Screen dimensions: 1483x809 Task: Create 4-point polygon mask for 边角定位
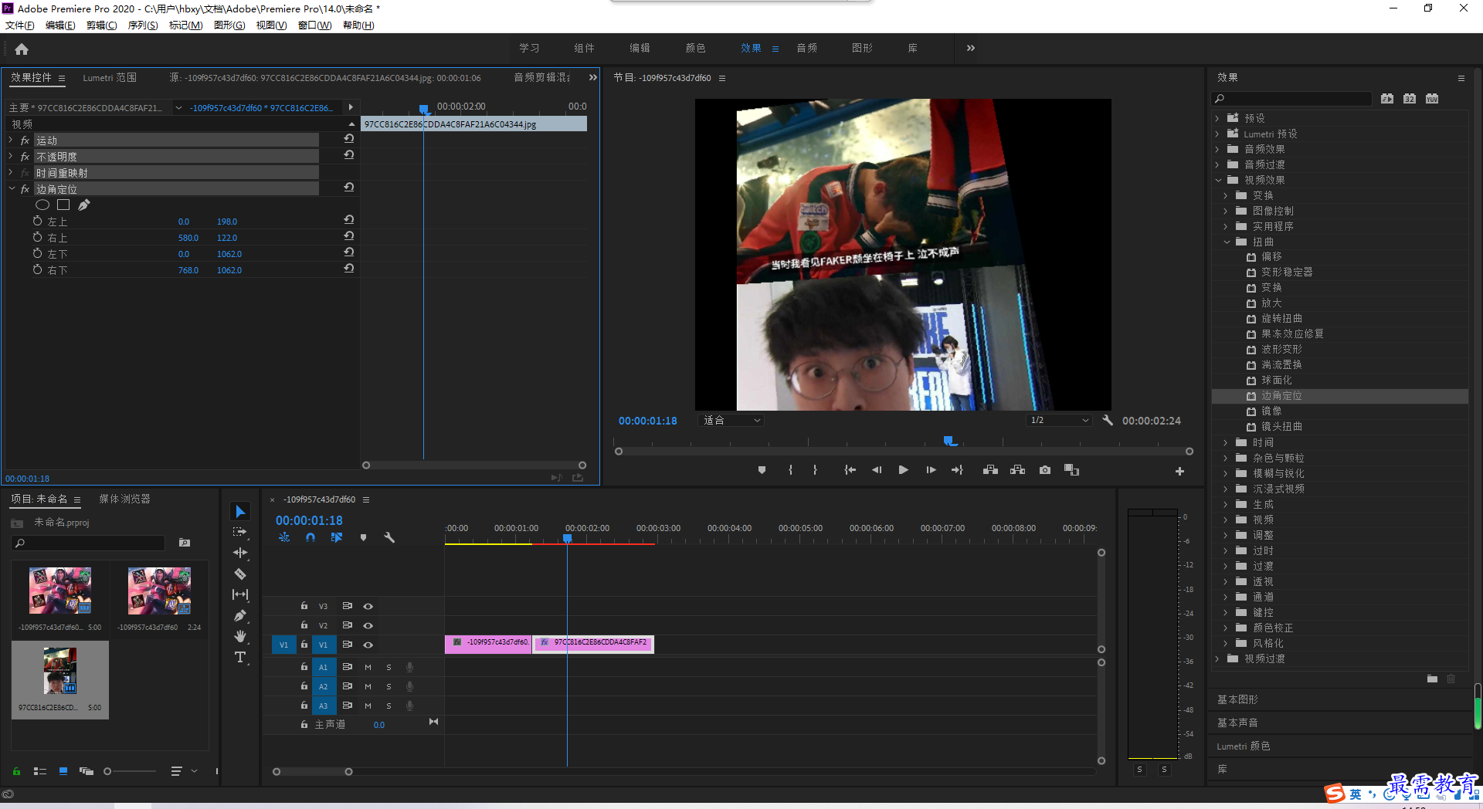click(63, 205)
